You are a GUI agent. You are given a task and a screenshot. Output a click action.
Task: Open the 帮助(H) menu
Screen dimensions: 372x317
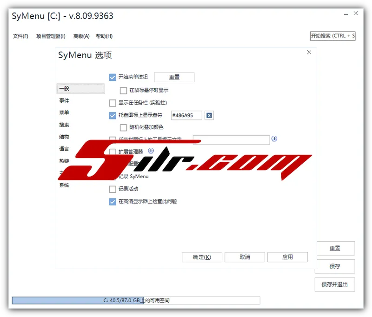tap(104, 36)
